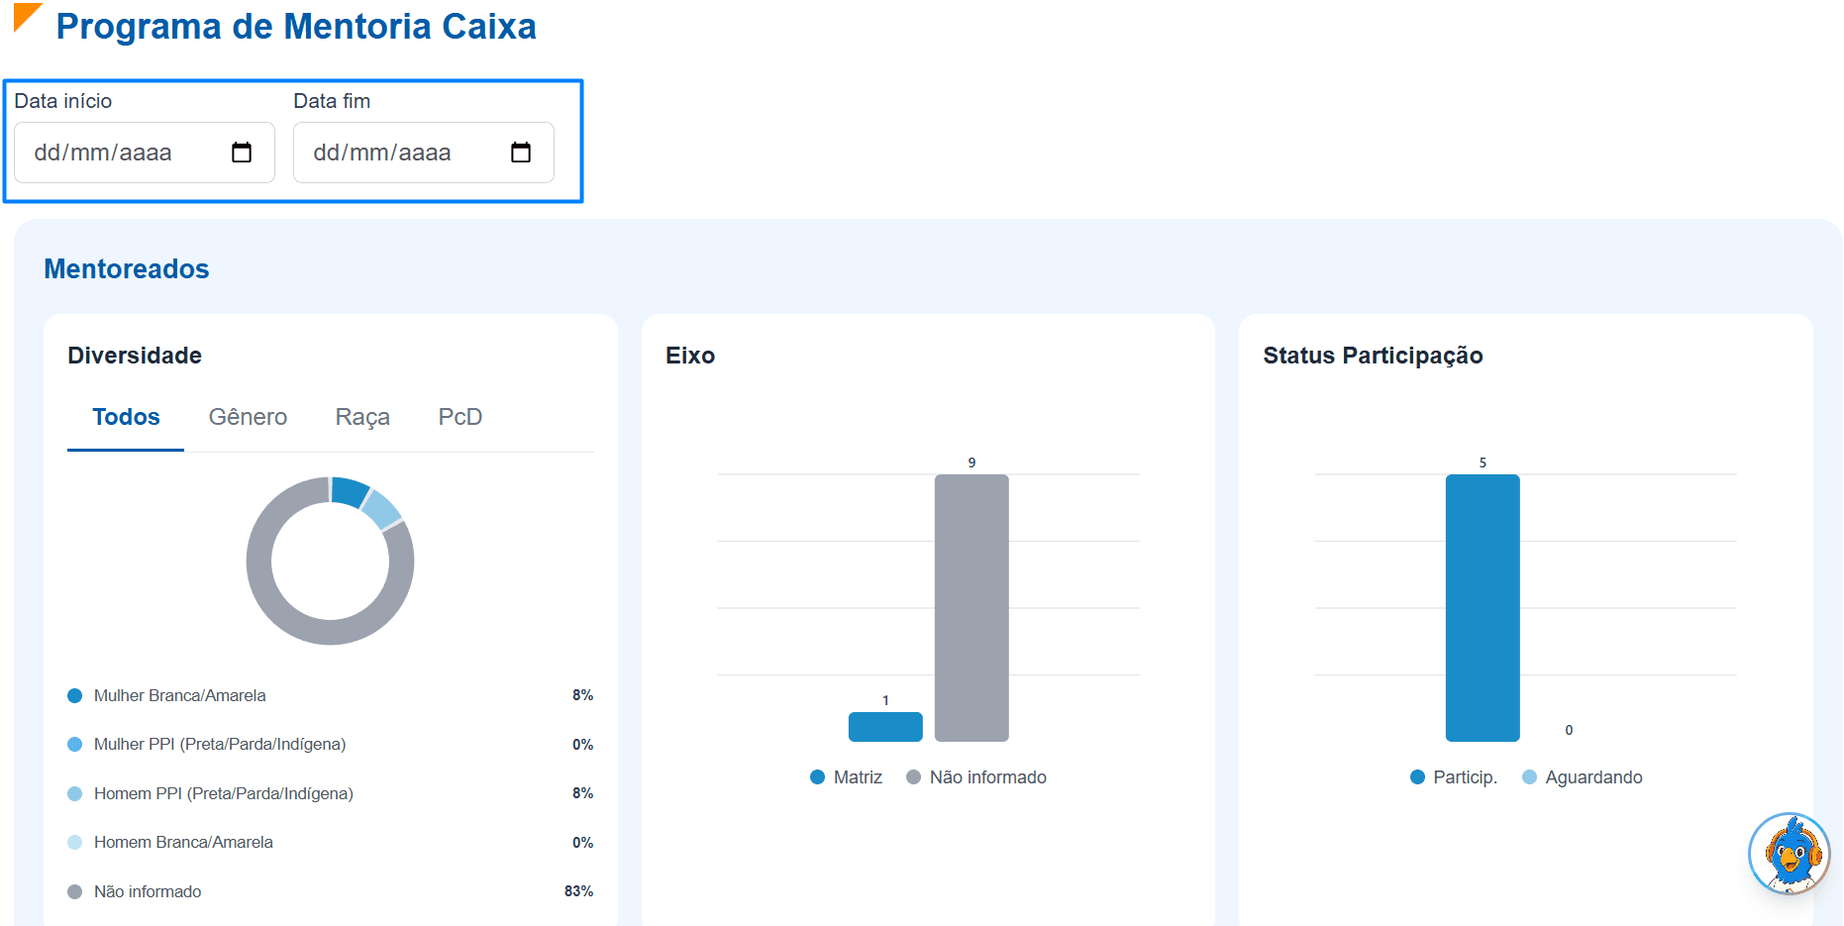
Task: Click Homem PPI (Preta/Parda/Indígena) legend entry
Action: [x=210, y=793]
